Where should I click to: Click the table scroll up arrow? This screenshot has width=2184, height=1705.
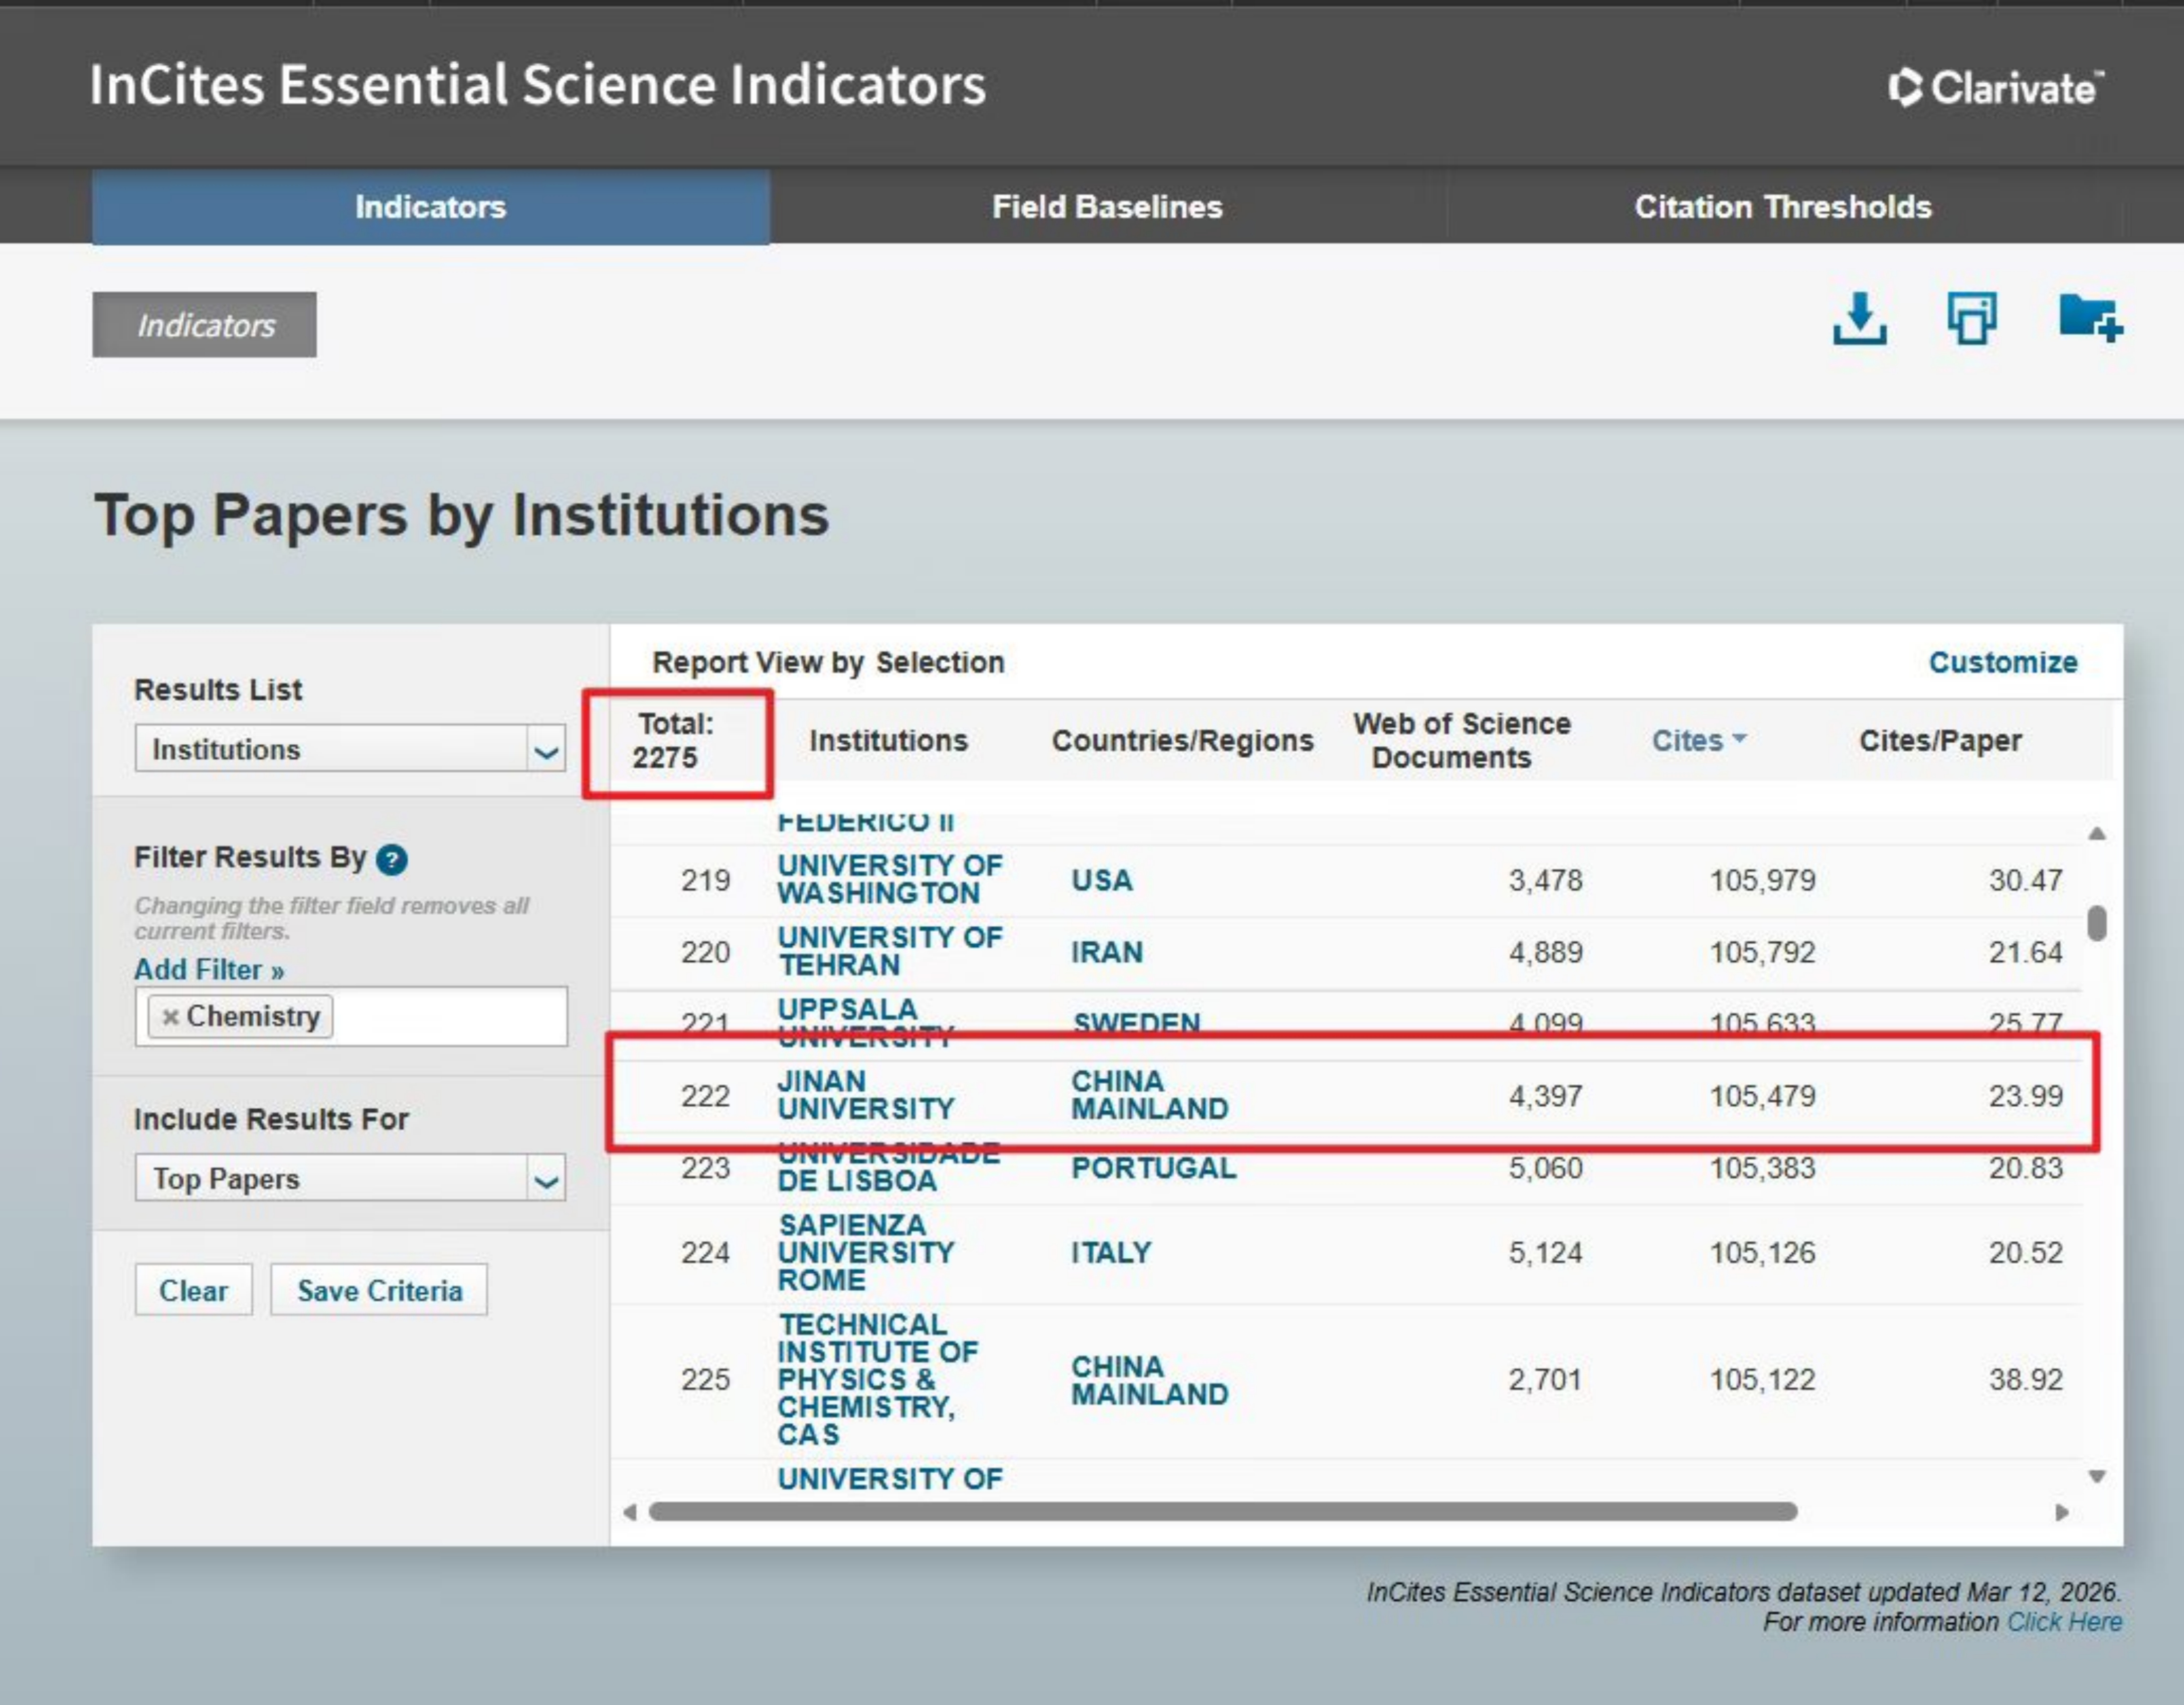coord(2097,833)
